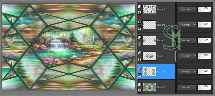Toggle visibility of Raster 5 layer
This screenshot has width=215, height=96.
pos(140,28)
